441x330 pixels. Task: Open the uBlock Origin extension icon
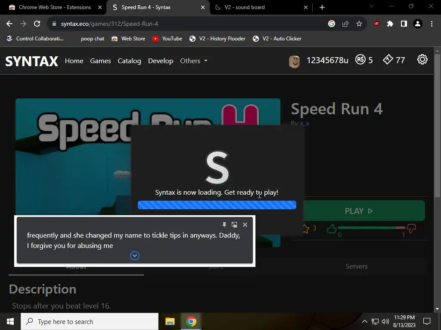point(376,24)
